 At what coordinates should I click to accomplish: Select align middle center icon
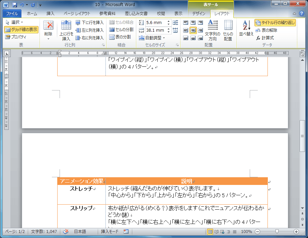(193, 30)
